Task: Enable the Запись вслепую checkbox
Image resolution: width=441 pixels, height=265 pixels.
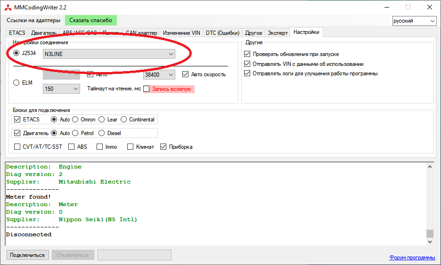Action: (147, 88)
